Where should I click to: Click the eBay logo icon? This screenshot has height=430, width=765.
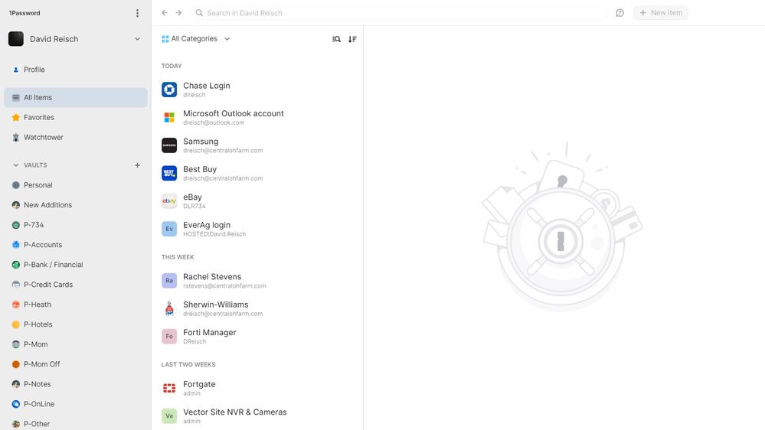[169, 201]
